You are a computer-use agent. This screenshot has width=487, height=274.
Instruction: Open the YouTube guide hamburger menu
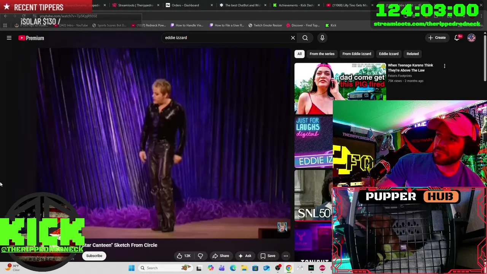[x=9, y=38]
